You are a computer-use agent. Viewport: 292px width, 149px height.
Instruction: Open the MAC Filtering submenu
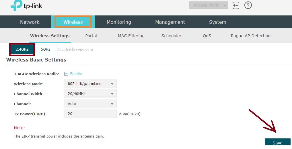[x=131, y=36]
